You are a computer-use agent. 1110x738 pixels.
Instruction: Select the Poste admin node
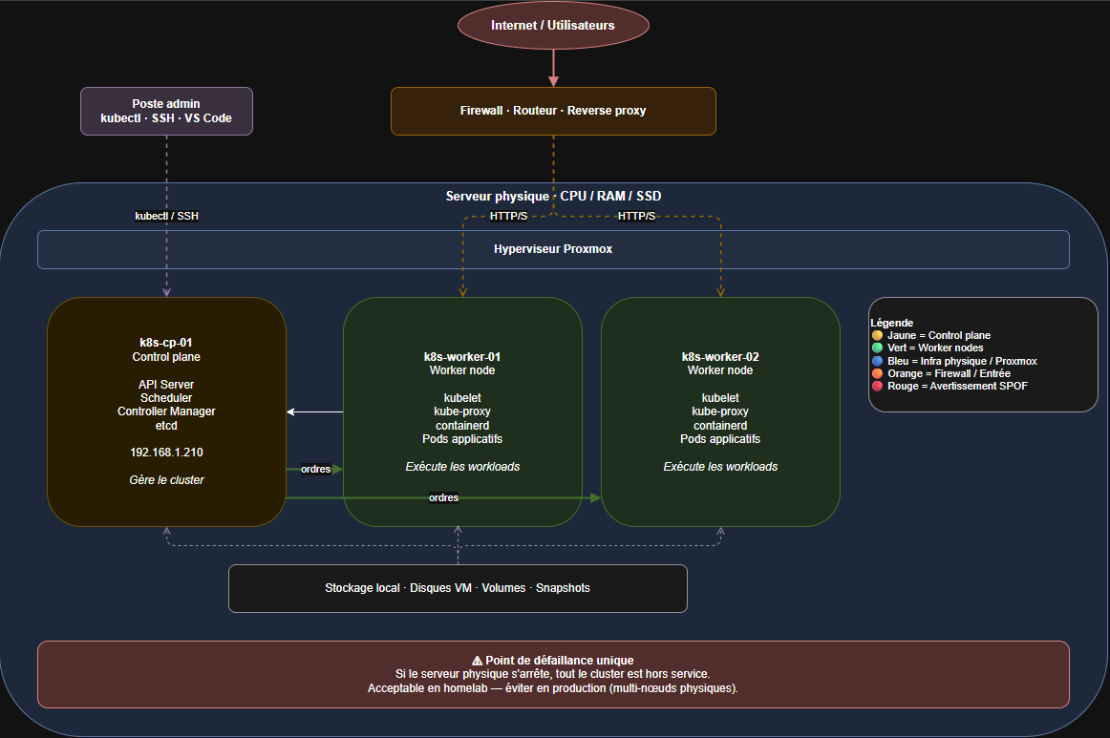click(166, 111)
